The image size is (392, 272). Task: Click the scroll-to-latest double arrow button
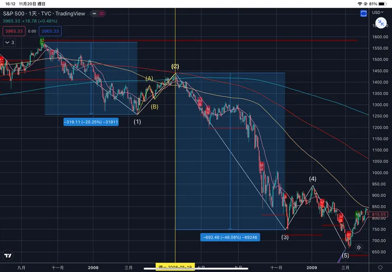click(359, 248)
